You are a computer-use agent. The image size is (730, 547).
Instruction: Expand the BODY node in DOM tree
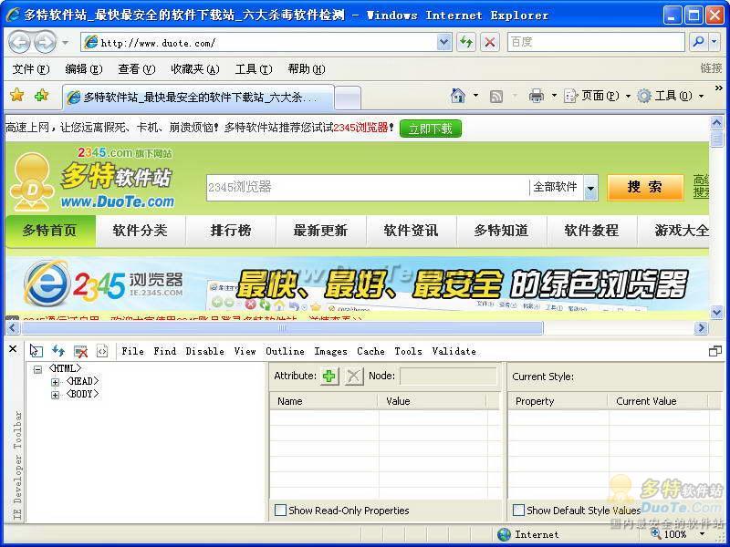point(56,395)
